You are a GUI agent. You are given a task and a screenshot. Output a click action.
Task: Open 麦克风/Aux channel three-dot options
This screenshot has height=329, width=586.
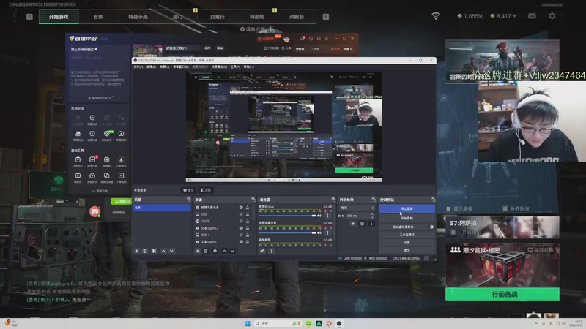[x=327, y=216]
